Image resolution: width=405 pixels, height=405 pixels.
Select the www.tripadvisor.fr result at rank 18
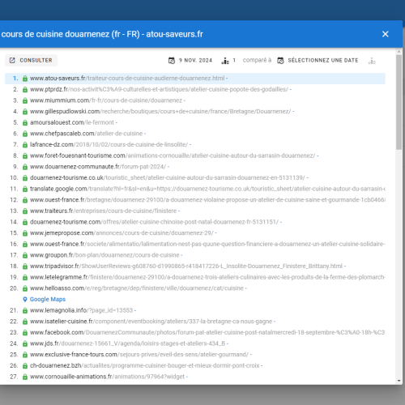[188, 266]
